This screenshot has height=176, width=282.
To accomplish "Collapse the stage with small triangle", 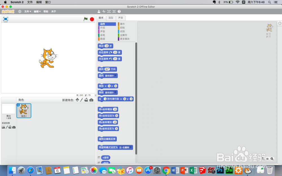I will click(96, 95).
